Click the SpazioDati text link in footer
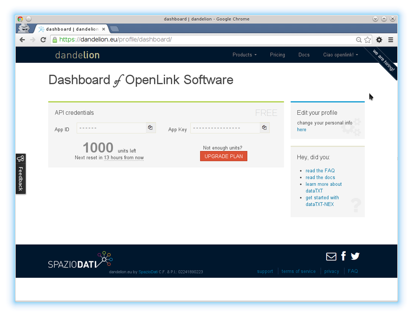Screen dimensions: 413x317 [148, 272]
